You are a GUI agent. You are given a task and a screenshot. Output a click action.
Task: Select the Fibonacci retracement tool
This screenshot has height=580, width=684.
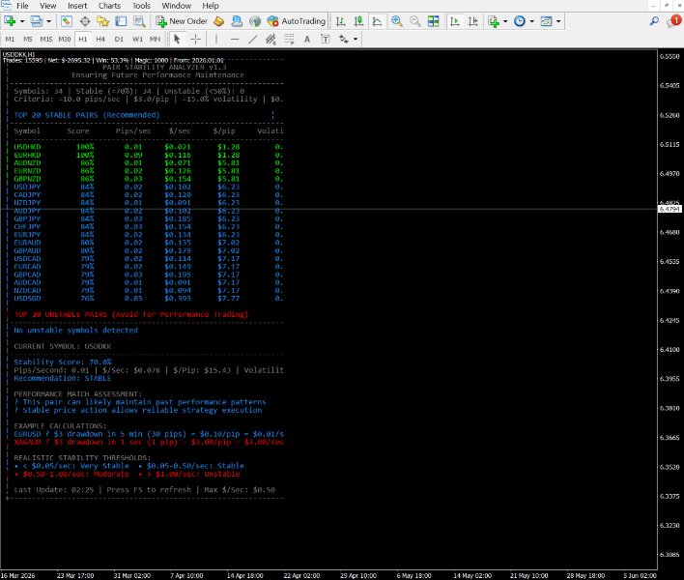coord(289,40)
